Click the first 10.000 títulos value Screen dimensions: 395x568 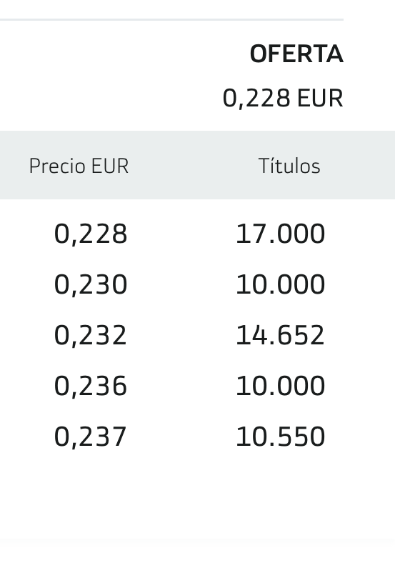280,284
